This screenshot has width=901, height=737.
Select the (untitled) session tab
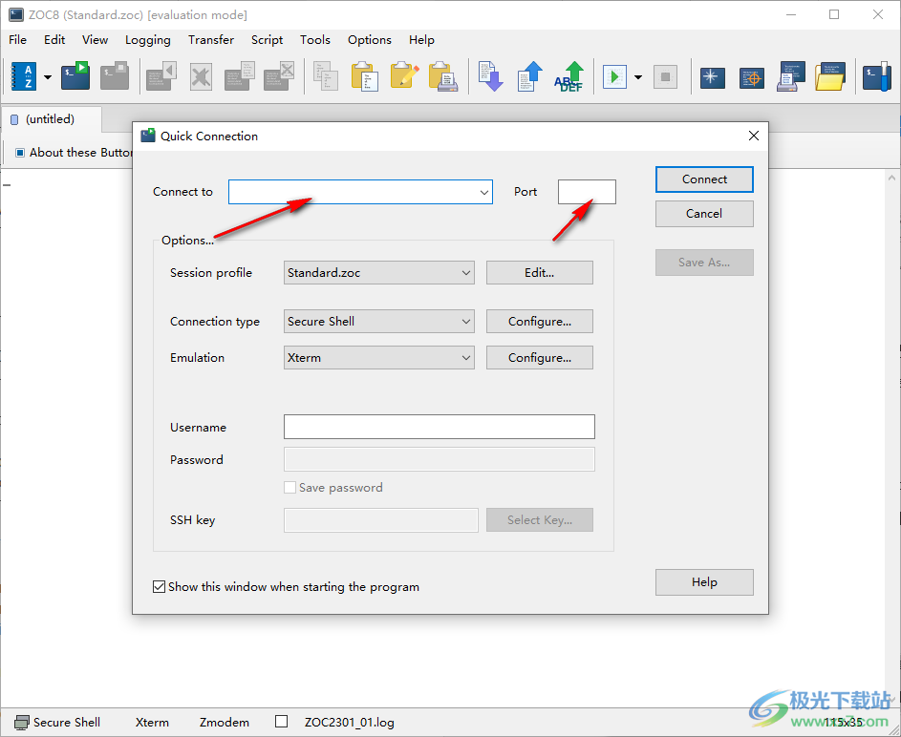tap(52, 119)
